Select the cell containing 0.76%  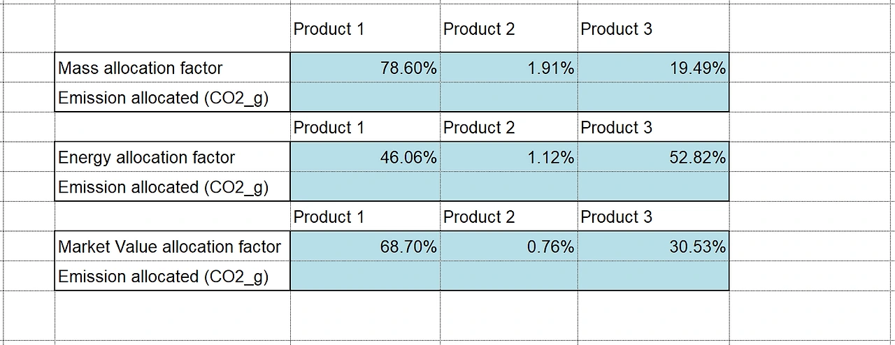508,247
